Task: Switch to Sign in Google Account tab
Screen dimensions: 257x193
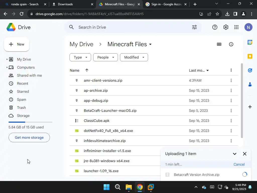Action: coord(166,4)
